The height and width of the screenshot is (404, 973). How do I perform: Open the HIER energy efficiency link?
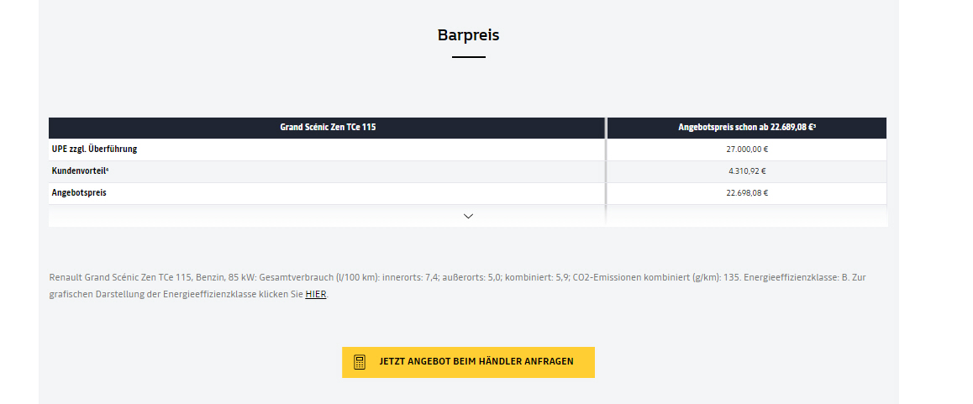point(316,294)
